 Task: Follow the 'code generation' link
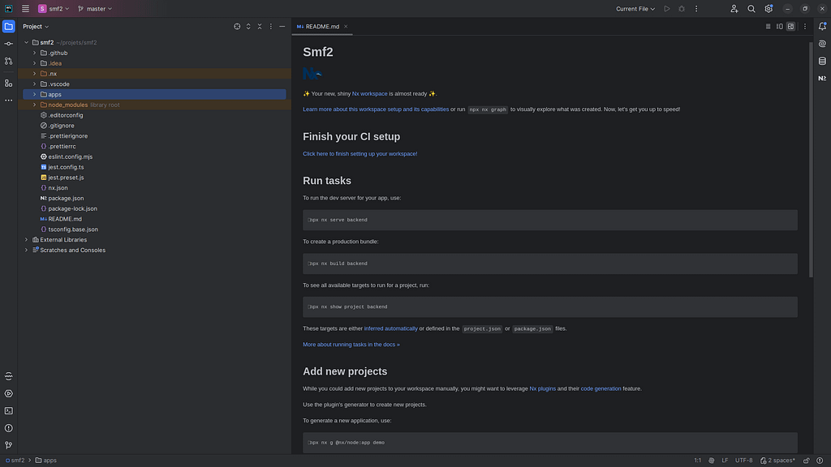tap(601, 388)
